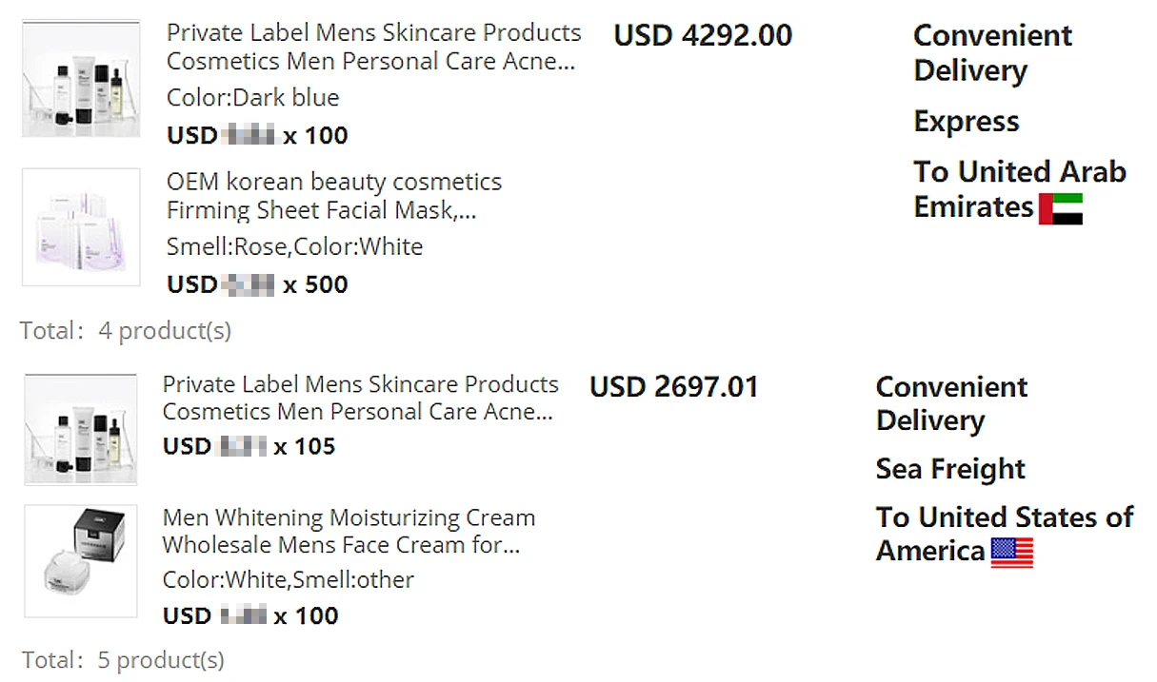Open the second order's Private Label Skincare title
This screenshot has width=1157, height=682.
tap(360, 398)
